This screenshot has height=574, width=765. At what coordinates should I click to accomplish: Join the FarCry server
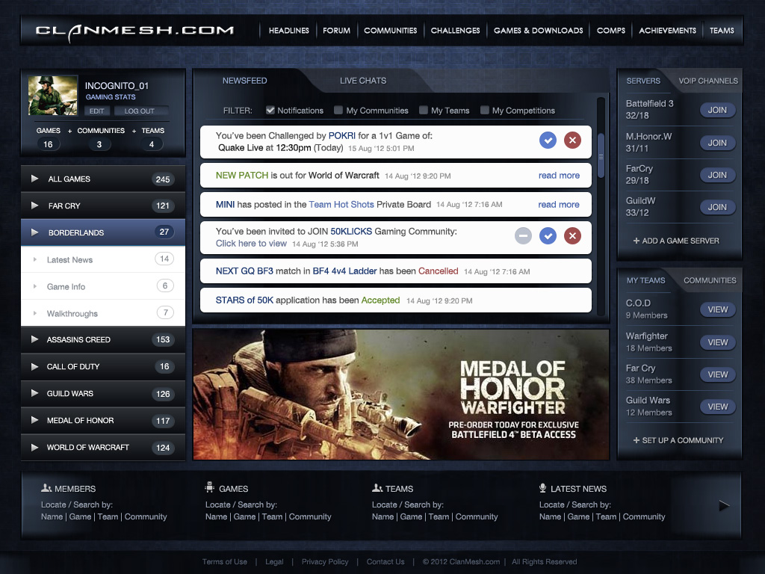point(717,175)
